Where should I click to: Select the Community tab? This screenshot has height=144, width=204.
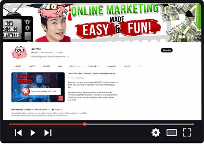[x=93, y=66]
